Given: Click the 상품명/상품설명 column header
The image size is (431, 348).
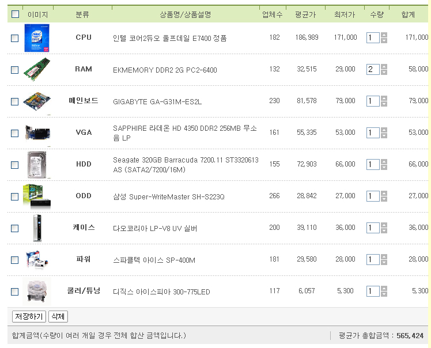Looking at the screenshot, I should tap(186, 14).
